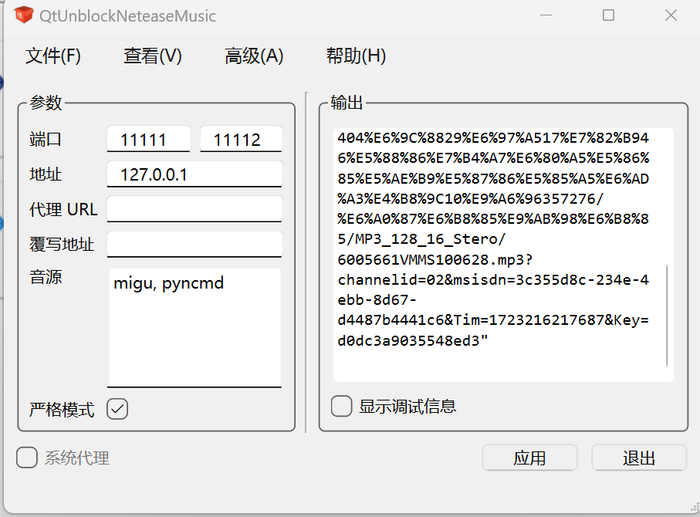Click the empty 覆写地址 input field
Screen dimensions: 700x517
click(194, 245)
